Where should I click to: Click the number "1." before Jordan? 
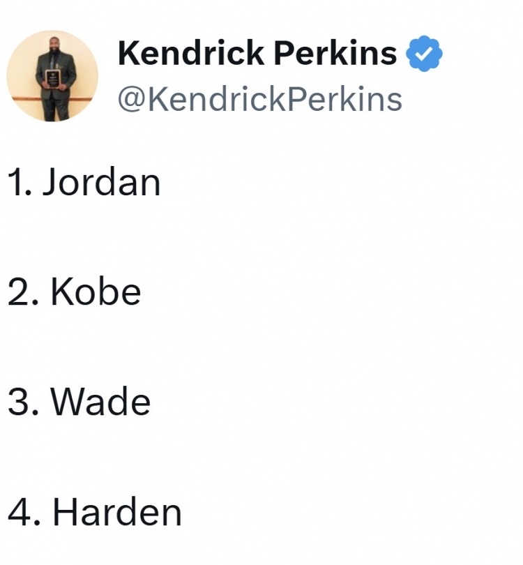[x=20, y=181]
